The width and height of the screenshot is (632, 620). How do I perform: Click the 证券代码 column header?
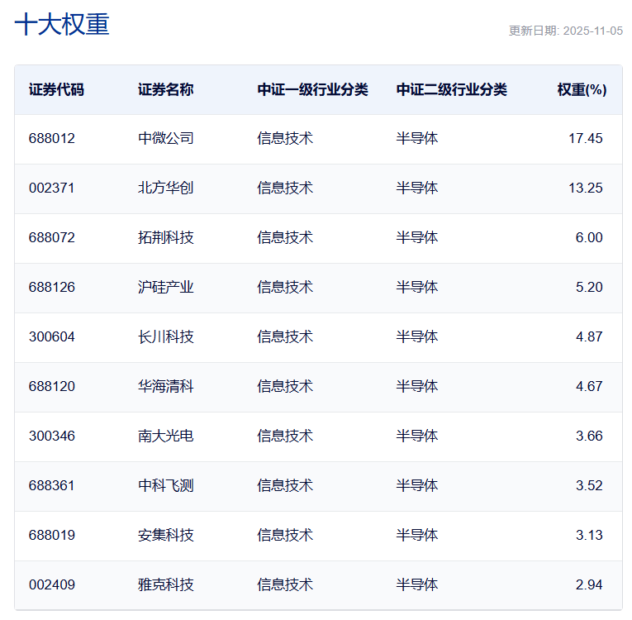56,89
